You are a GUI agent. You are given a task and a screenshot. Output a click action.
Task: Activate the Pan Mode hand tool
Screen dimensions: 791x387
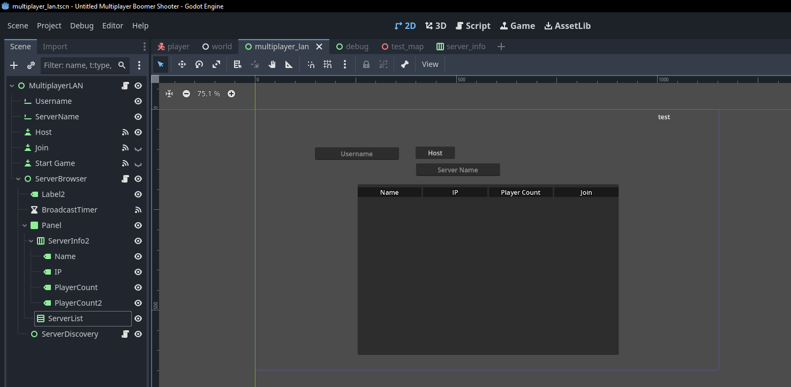coord(272,64)
